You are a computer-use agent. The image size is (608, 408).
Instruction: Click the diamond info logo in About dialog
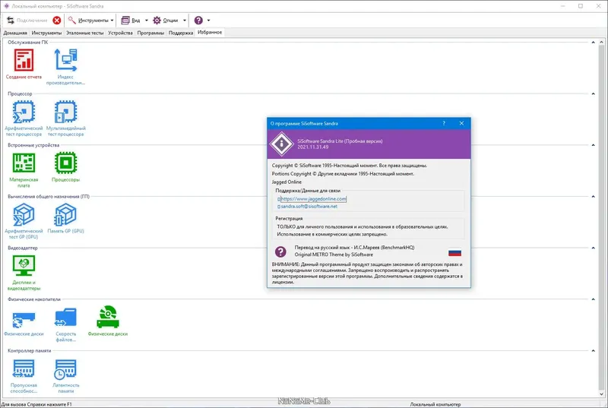(x=281, y=144)
